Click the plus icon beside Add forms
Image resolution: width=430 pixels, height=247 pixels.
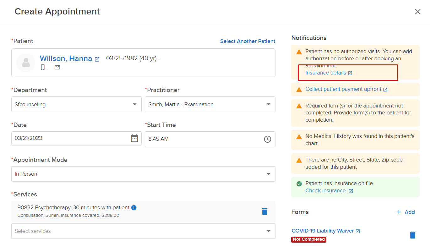(399, 212)
